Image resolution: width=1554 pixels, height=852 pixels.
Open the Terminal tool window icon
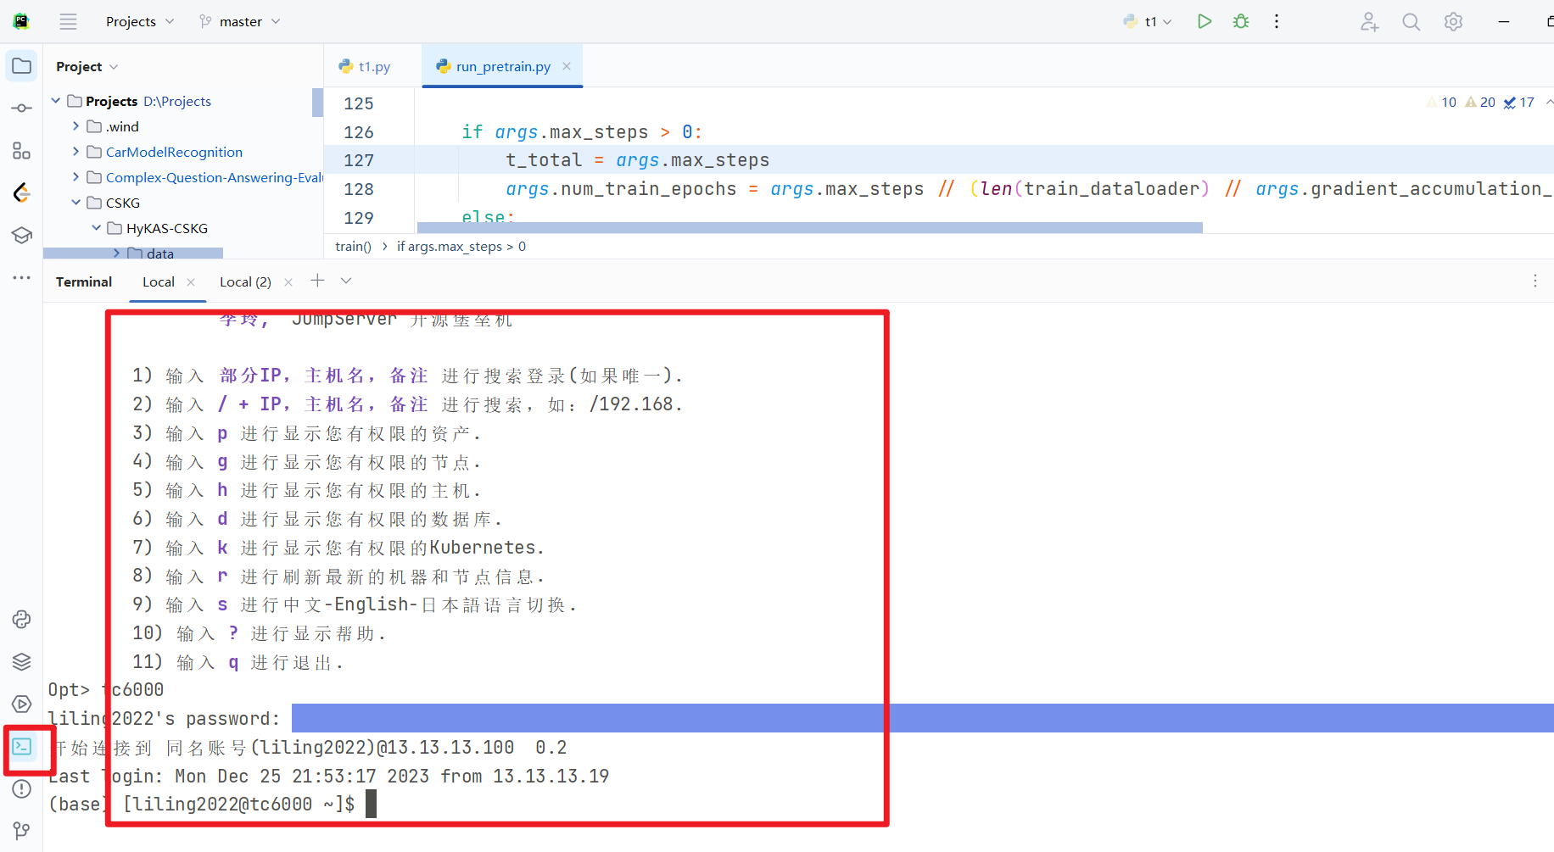[x=22, y=747]
